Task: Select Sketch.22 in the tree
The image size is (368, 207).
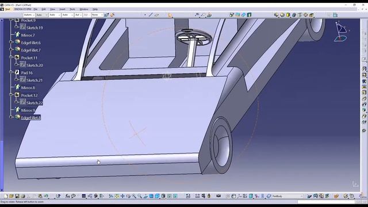Action: (34, 103)
